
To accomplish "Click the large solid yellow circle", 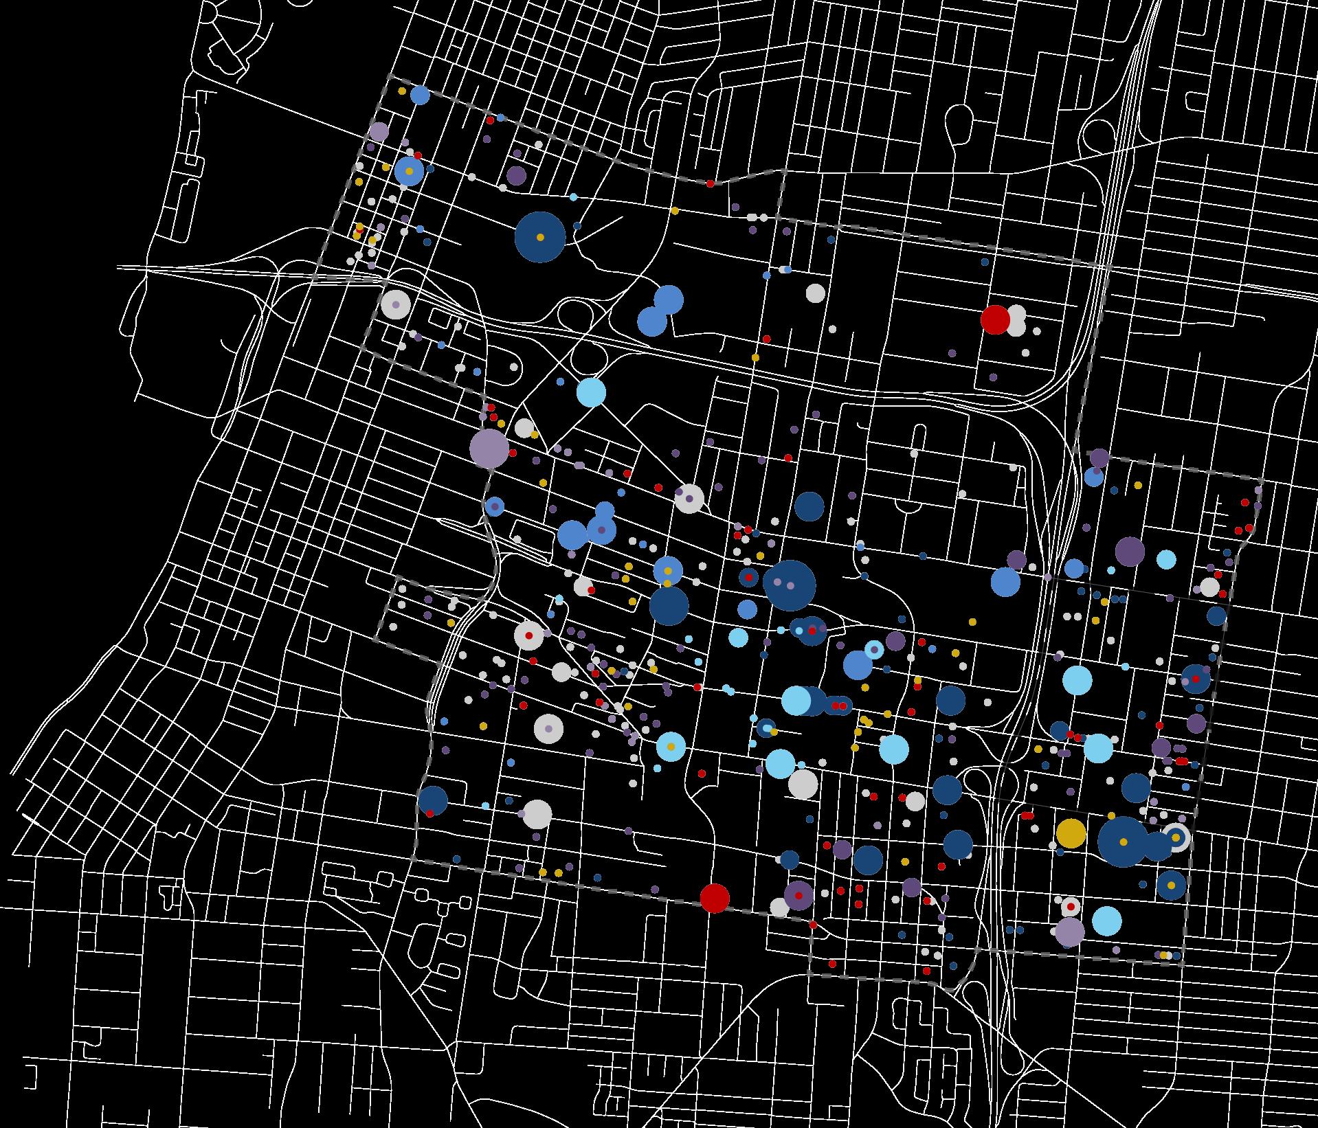I will point(1070,833).
